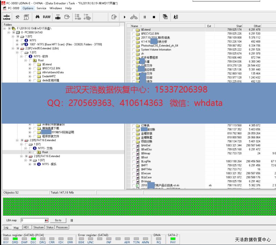This screenshot has width=276, height=245.
Task: Open the tools wrench-and-hammer icon
Action: tap(17, 17)
